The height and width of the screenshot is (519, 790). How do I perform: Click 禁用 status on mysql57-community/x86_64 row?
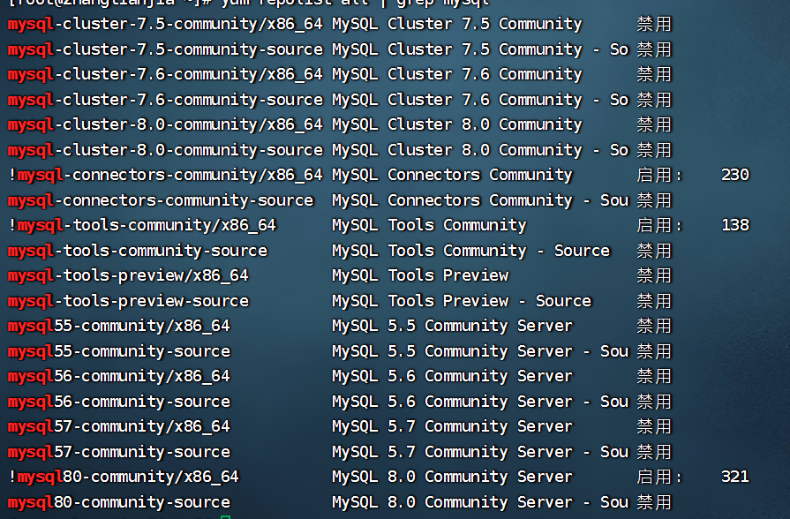point(654,427)
